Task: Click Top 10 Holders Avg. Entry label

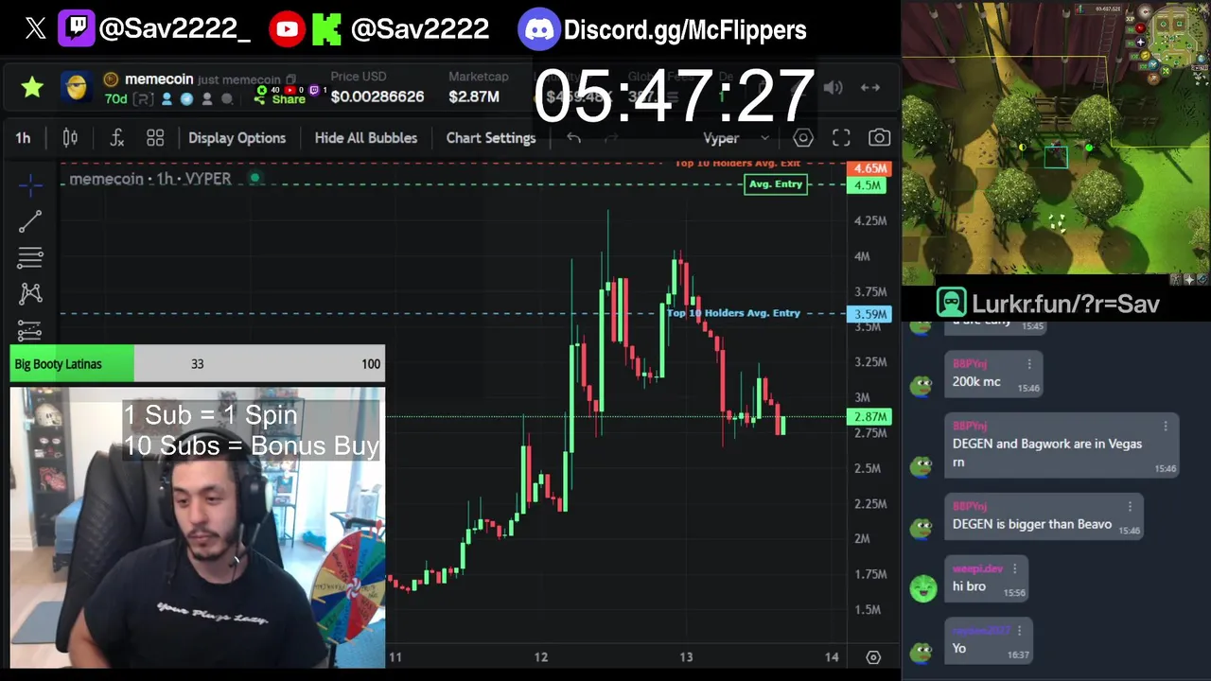Action: tap(733, 313)
